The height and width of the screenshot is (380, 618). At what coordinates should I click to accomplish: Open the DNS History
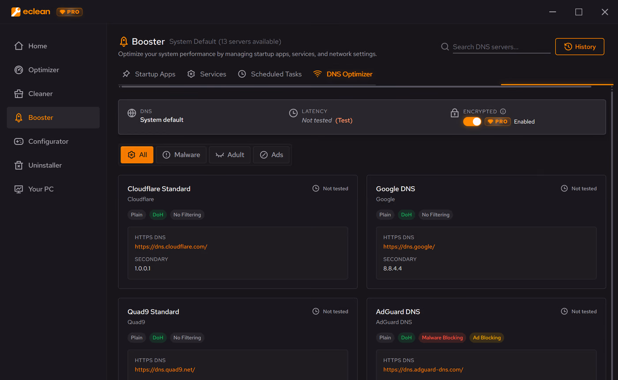(x=580, y=46)
